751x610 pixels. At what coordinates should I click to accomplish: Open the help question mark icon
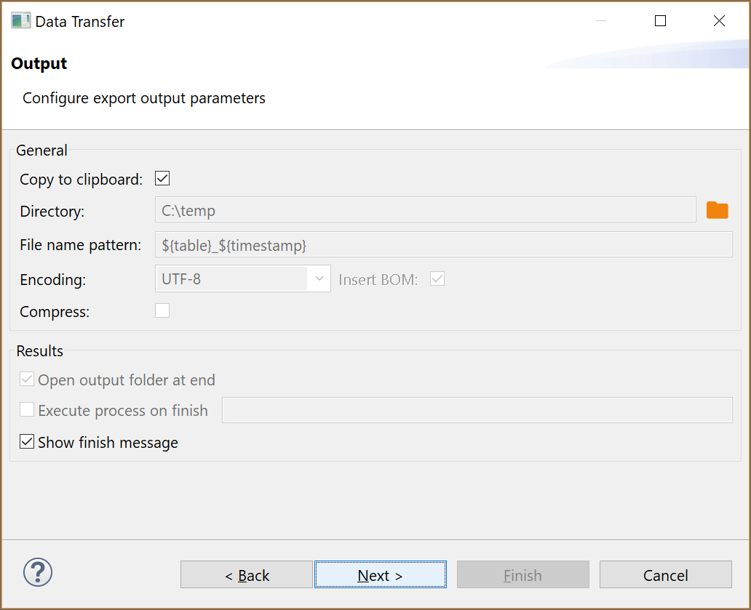coord(38,572)
